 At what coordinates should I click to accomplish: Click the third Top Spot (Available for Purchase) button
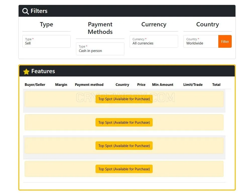point(124,146)
